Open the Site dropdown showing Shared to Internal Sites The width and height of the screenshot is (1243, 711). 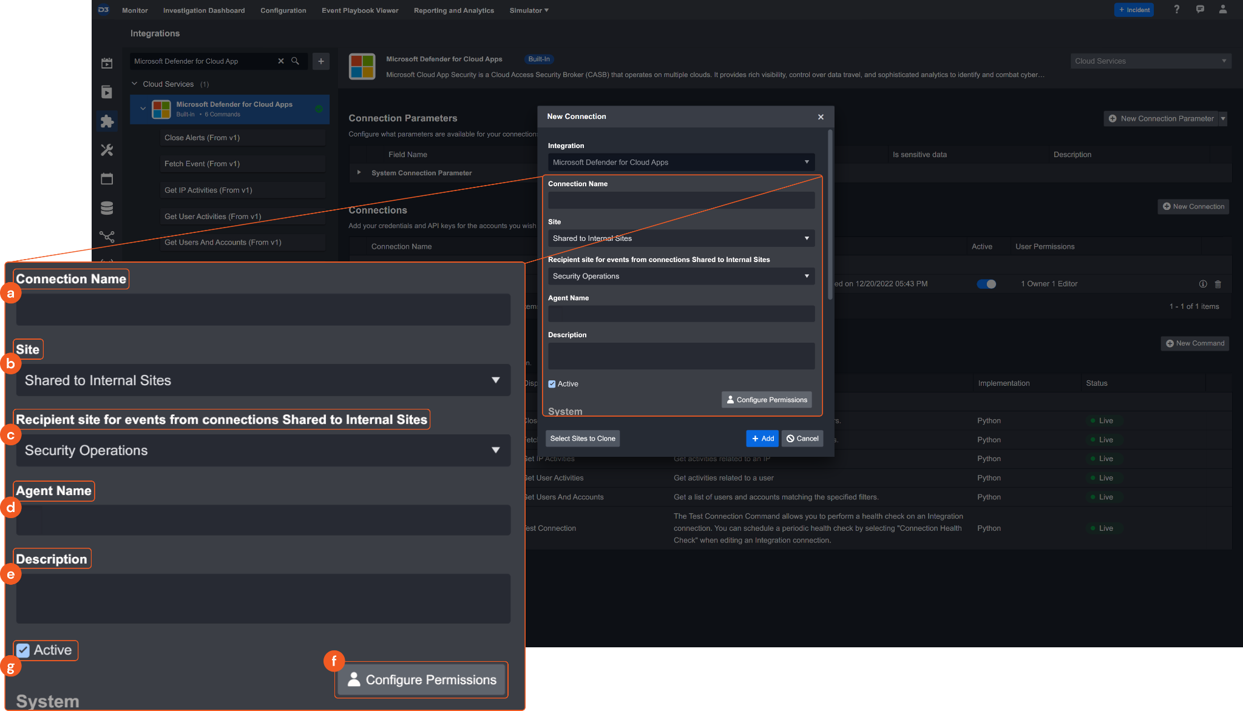pyautogui.click(x=681, y=238)
